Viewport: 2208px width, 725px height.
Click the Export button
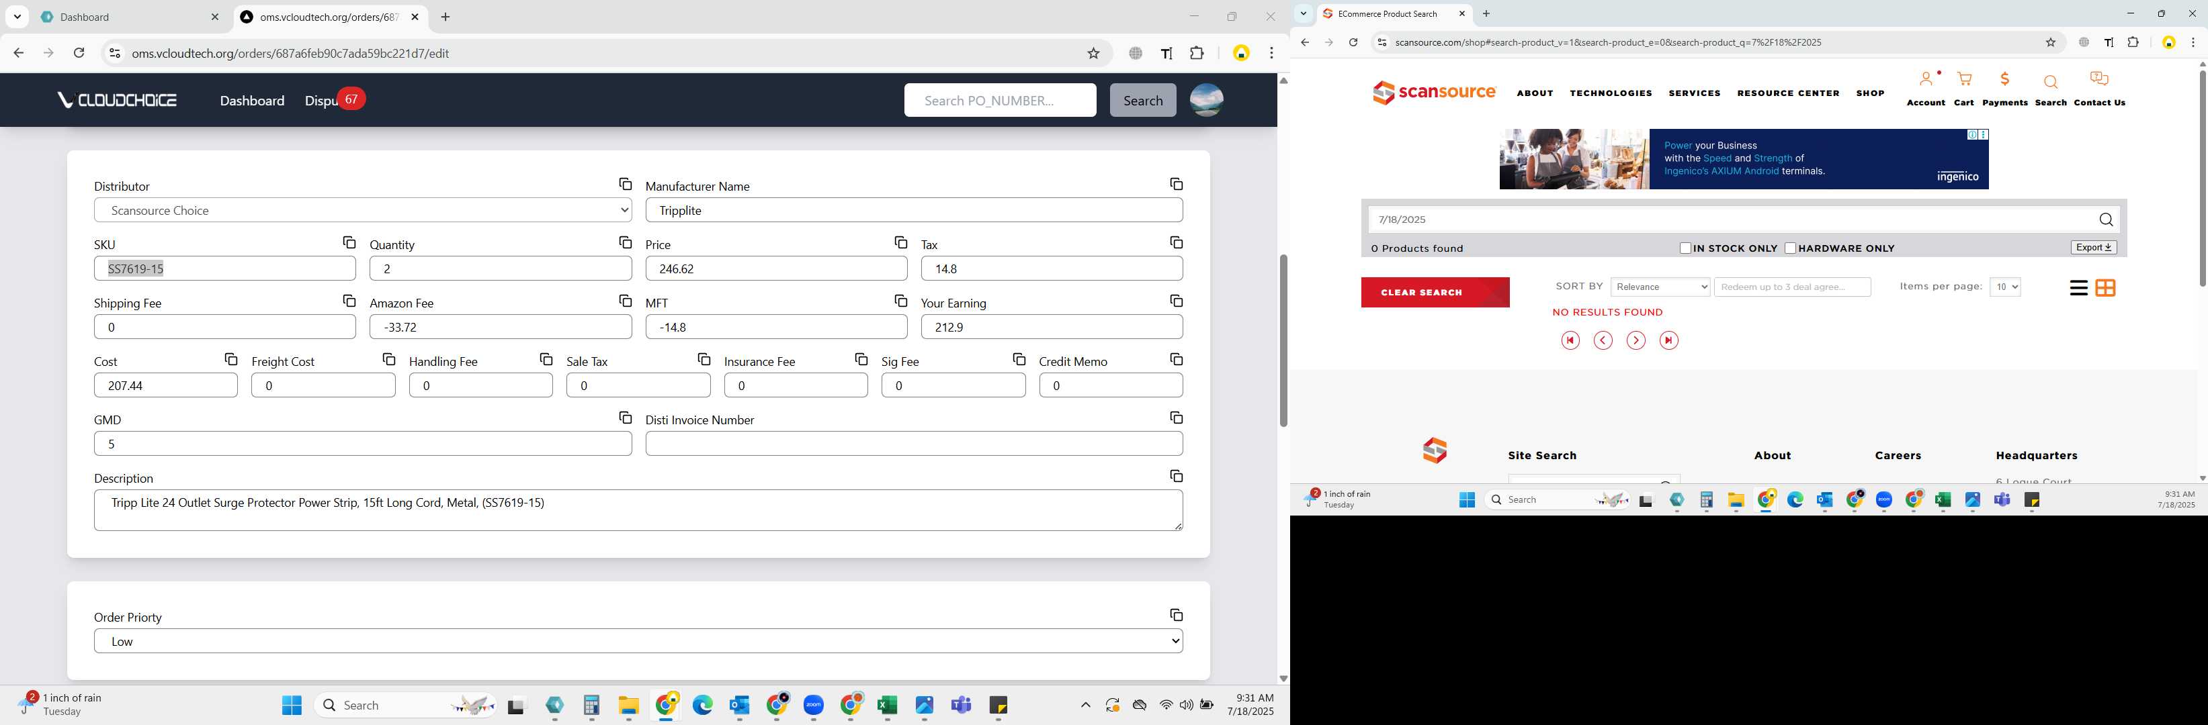(2093, 248)
